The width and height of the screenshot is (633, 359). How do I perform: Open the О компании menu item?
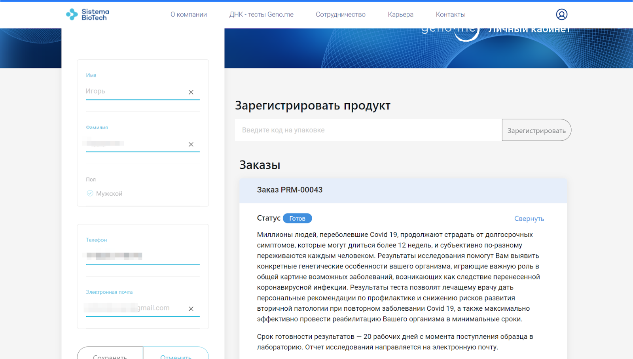(189, 15)
